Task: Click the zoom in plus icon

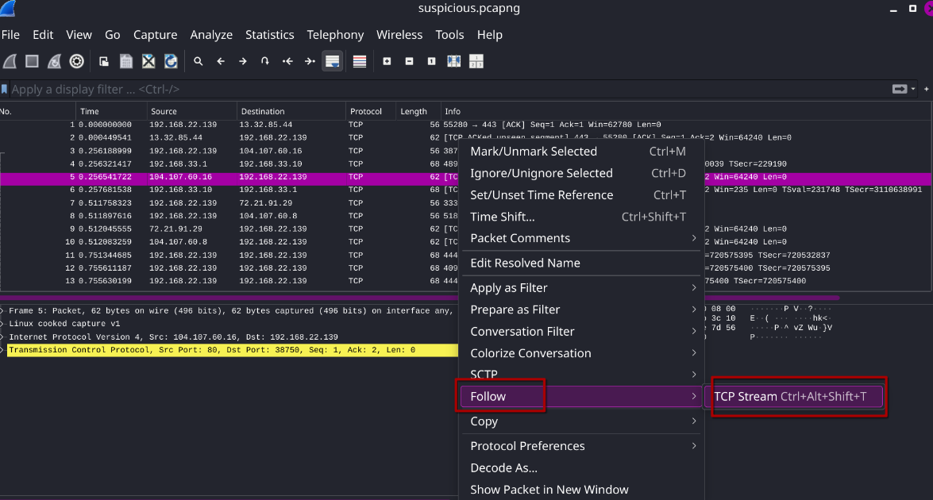Action: coord(387,61)
